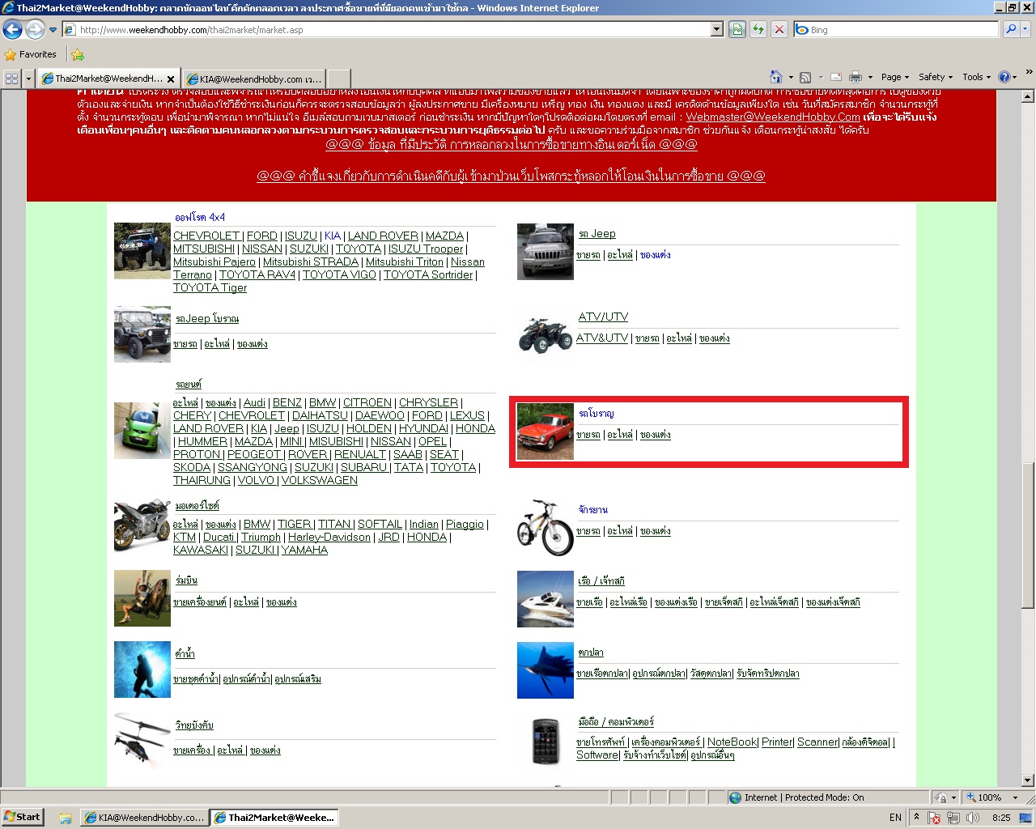Click the Quick Tabs grid icon
Image resolution: width=1036 pixels, height=829 pixels.
point(11,79)
